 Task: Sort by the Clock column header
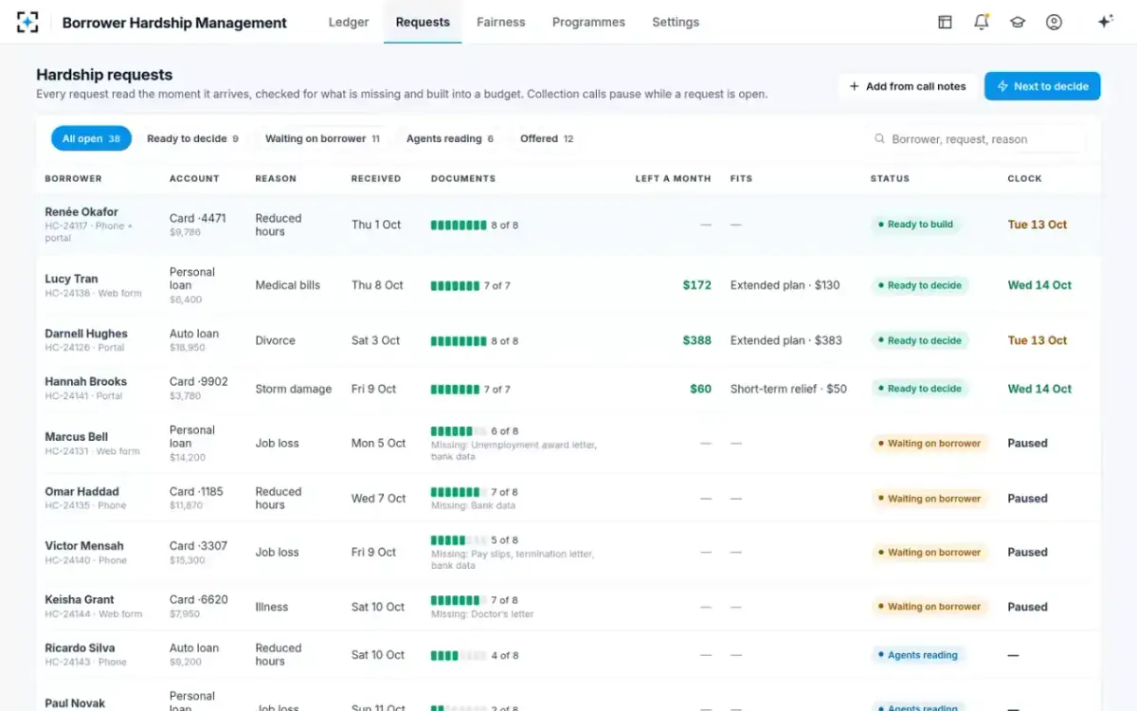[x=1024, y=178]
